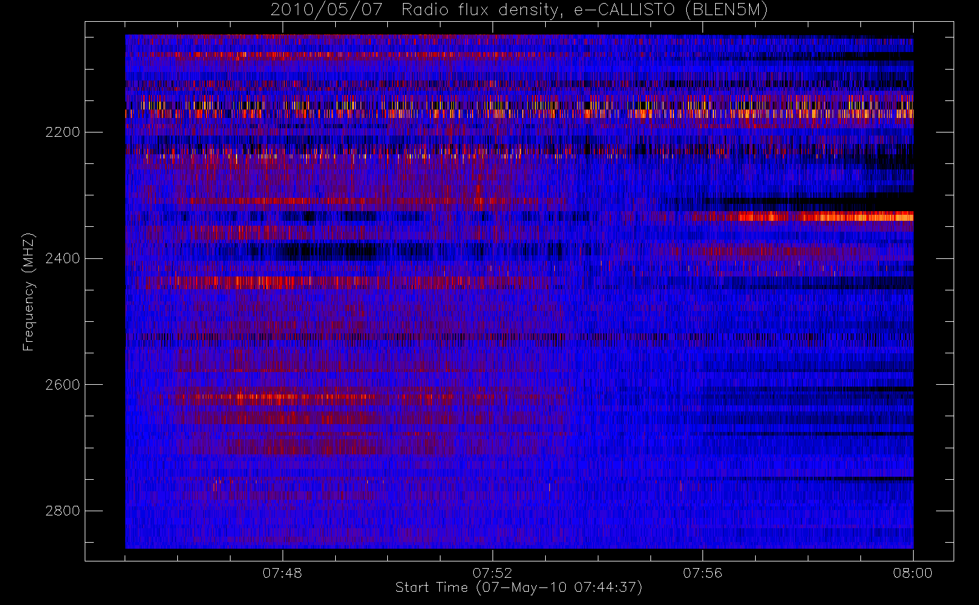Click the 08:00 time tick label
The height and width of the screenshot is (605, 979).
[x=912, y=573]
